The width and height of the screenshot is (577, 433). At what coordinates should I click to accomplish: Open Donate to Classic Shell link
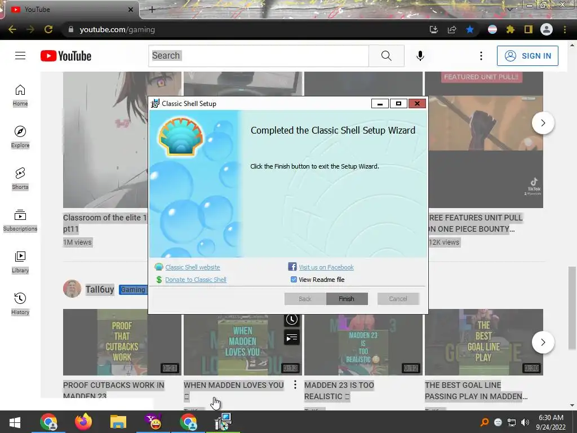point(196,280)
